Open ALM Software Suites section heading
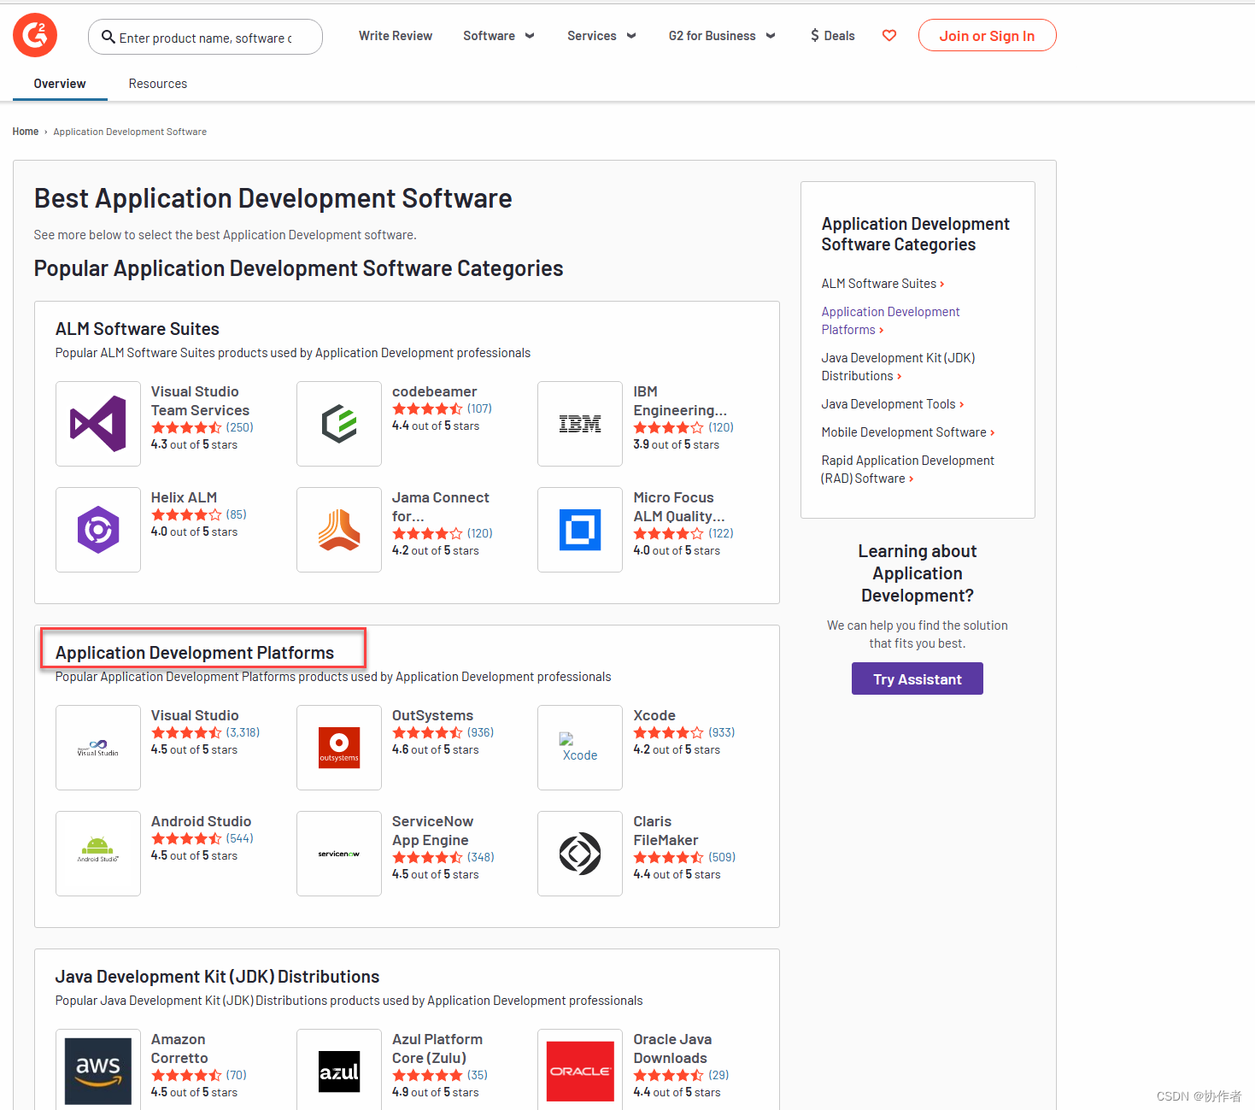The width and height of the screenshot is (1255, 1110). pos(138,329)
